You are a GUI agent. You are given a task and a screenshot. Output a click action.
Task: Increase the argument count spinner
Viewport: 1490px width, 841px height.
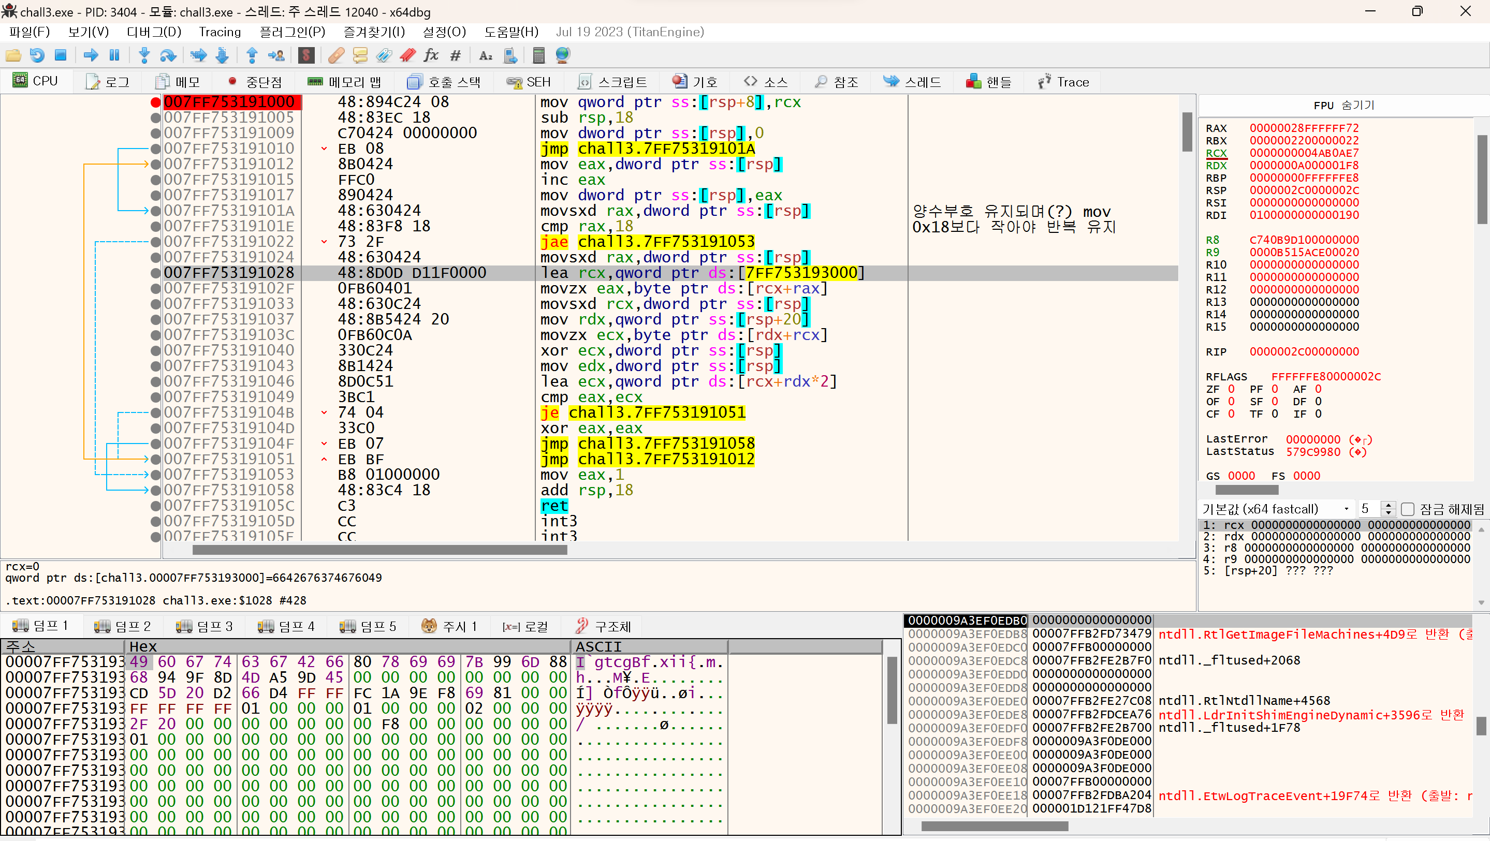(1388, 505)
